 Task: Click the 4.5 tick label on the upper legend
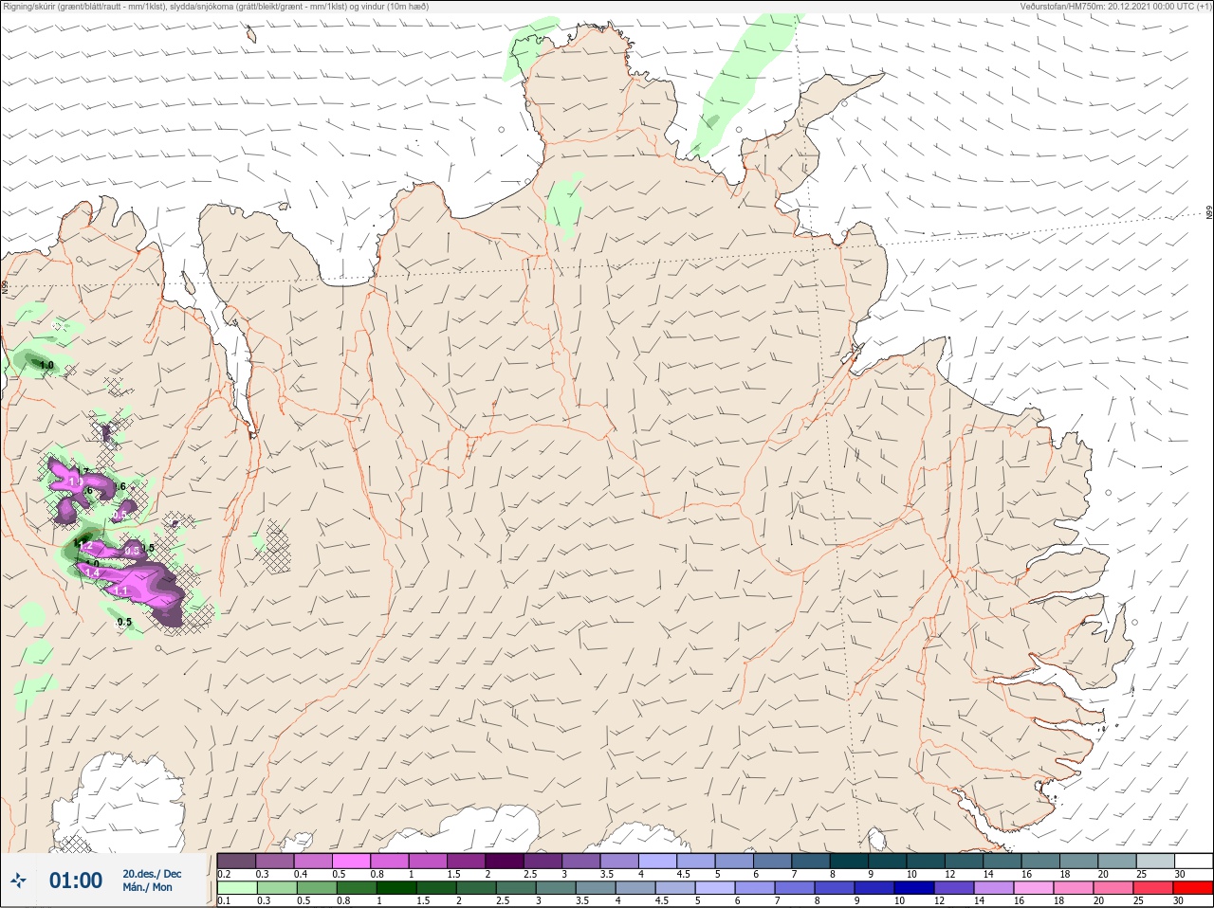pos(683,874)
